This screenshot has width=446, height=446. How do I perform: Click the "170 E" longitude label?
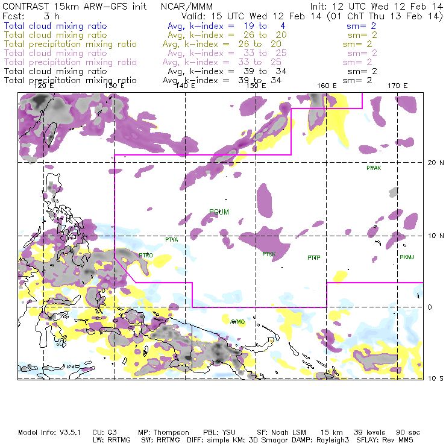click(x=397, y=86)
